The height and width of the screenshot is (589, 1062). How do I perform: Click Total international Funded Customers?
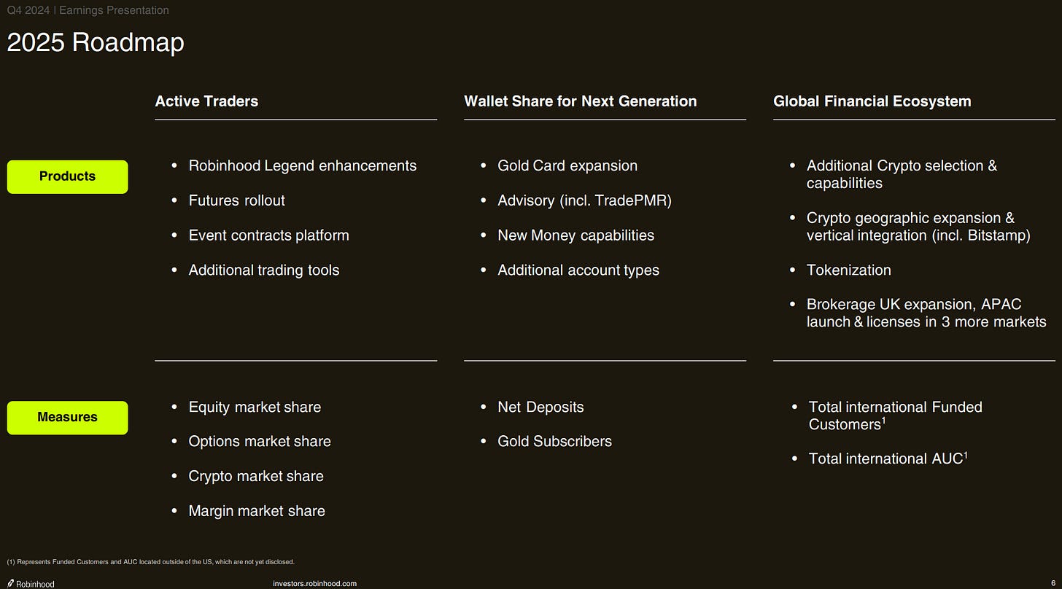point(895,416)
